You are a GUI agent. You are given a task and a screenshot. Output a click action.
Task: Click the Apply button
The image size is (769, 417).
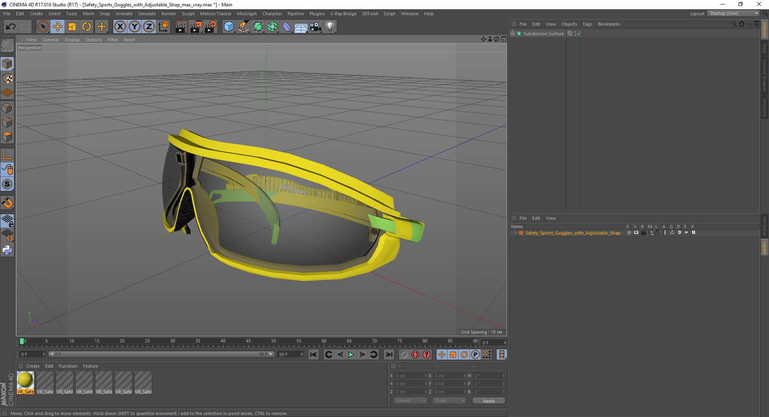pos(489,401)
